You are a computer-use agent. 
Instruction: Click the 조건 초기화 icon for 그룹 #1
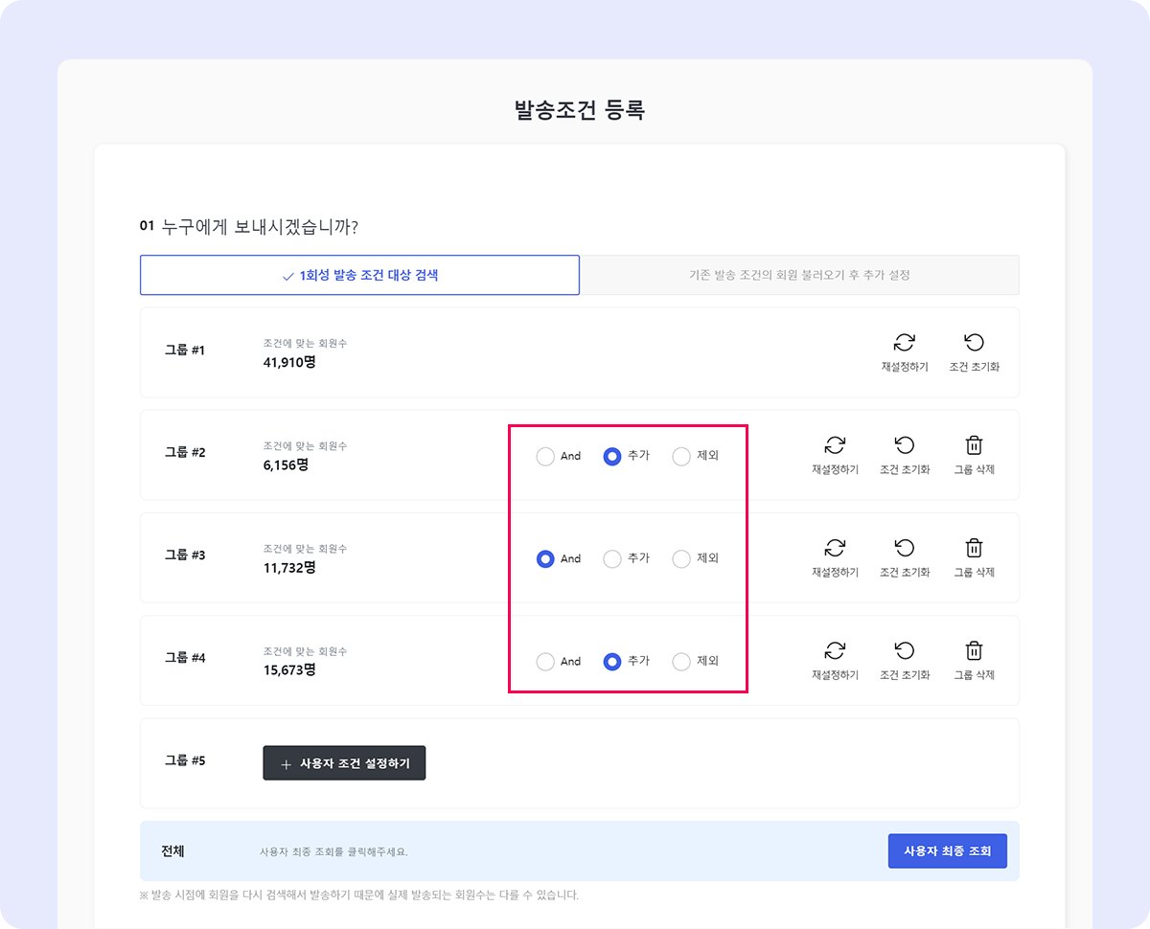(974, 343)
